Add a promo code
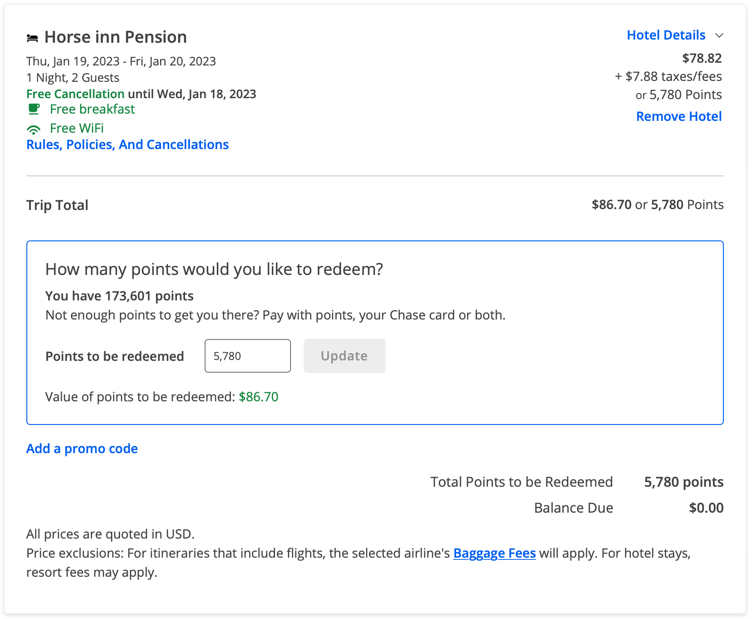This screenshot has height=619, width=752. (x=82, y=449)
